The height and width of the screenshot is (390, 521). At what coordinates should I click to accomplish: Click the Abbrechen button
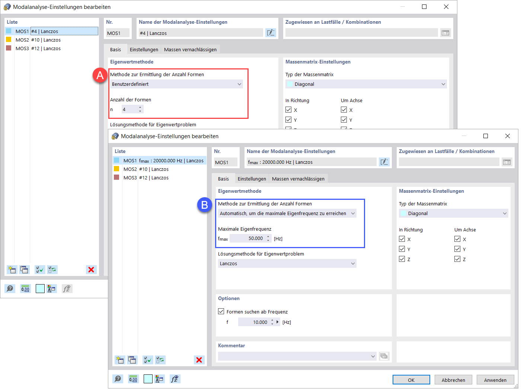tap(453, 380)
